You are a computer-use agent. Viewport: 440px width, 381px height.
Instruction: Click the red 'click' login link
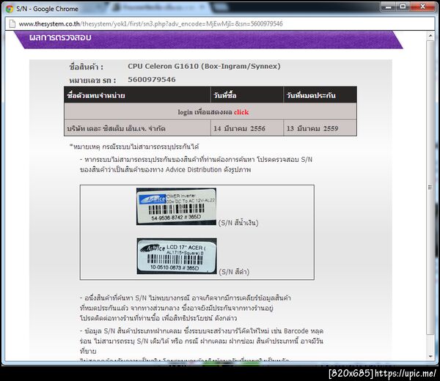click(241, 112)
